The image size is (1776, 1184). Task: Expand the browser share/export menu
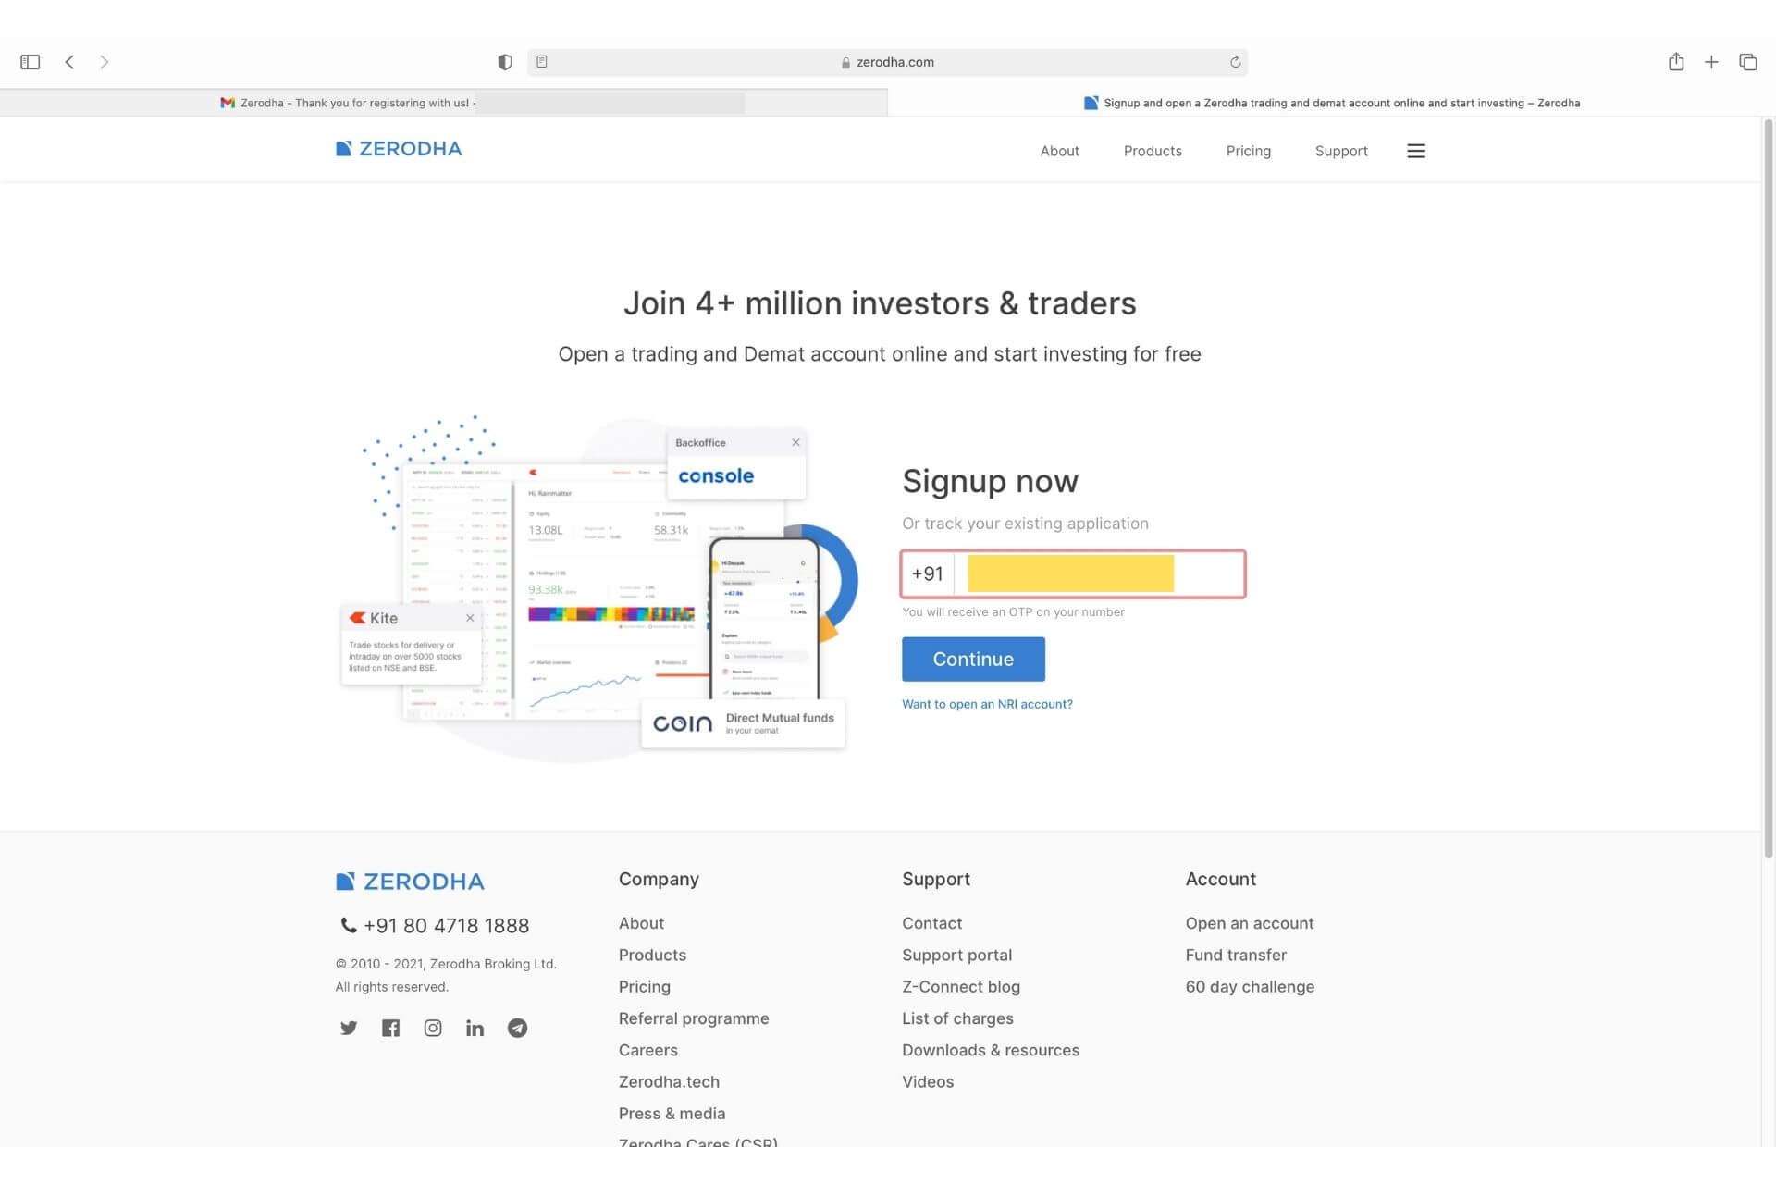click(1674, 61)
